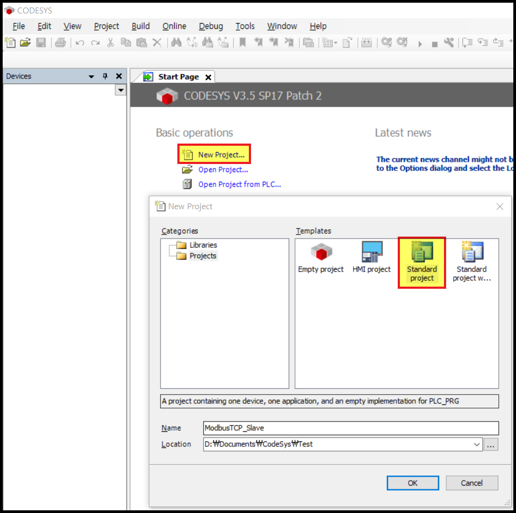Confirm New Project with OK button
516x513 pixels.
pyautogui.click(x=413, y=483)
